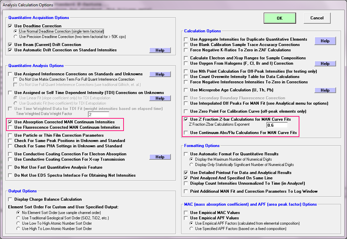The height and width of the screenshot is (239, 347).
Task: Select High To Low Atomic Number Sort
Action: [x=18, y=229]
